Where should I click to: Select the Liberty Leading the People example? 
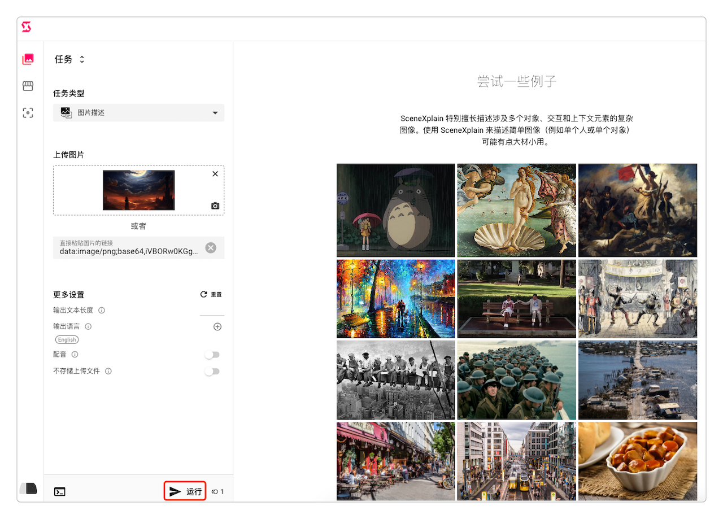tap(638, 211)
